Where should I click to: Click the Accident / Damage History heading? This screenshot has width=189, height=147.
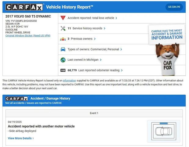coord(50,98)
